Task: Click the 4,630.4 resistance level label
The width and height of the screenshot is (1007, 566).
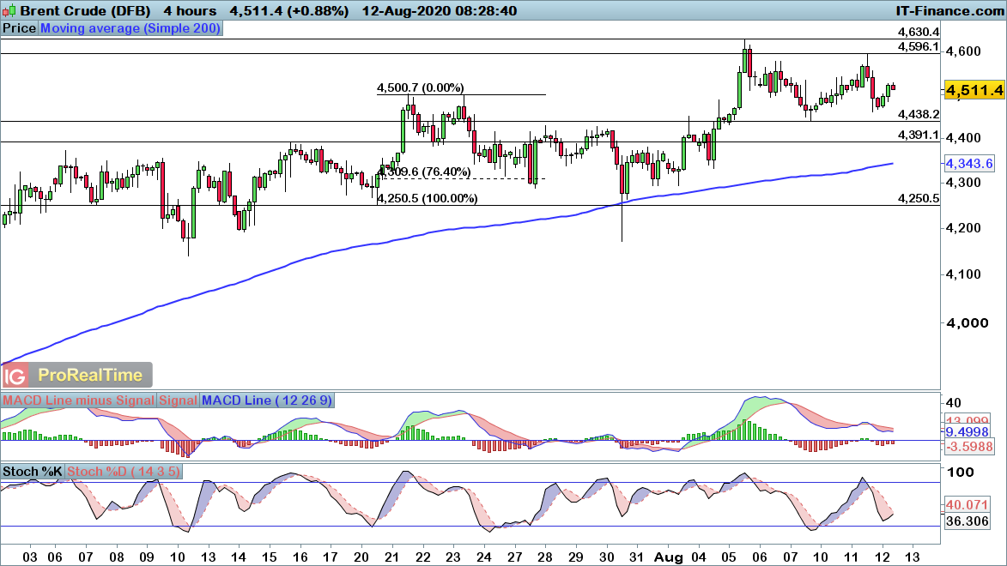Action: coord(919,33)
